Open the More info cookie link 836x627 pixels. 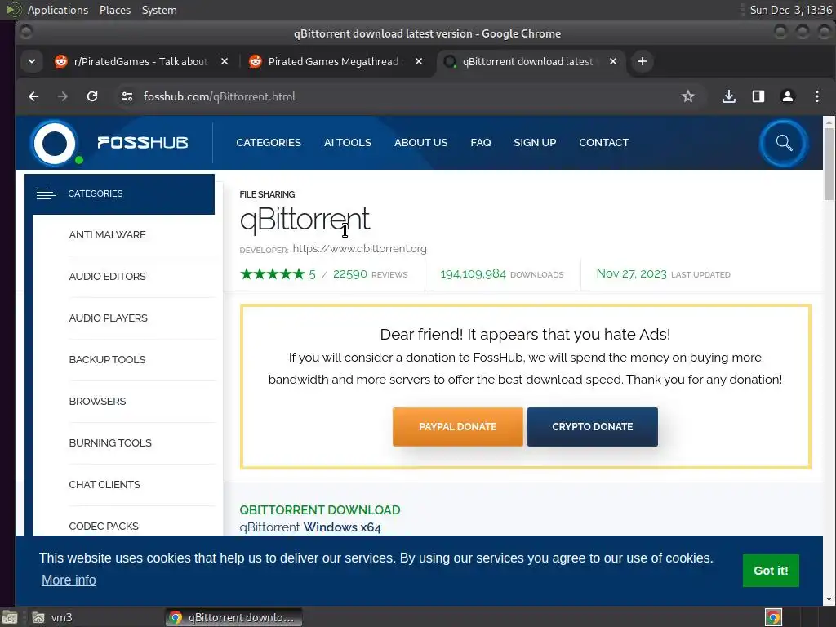pyautogui.click(x=69, y=580)
